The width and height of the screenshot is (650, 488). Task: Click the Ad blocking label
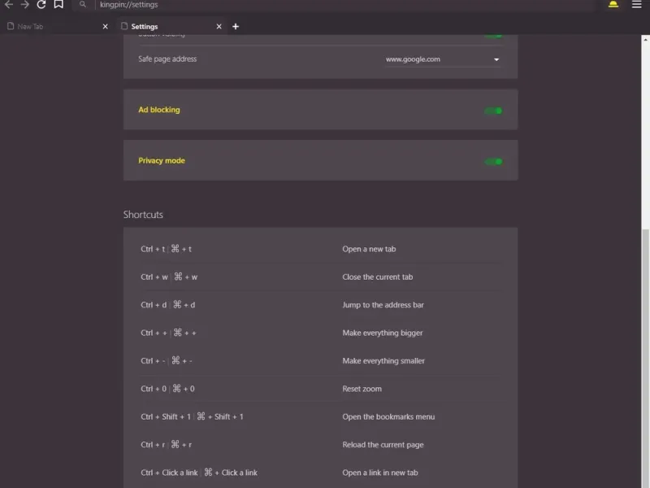pos(159,110)
